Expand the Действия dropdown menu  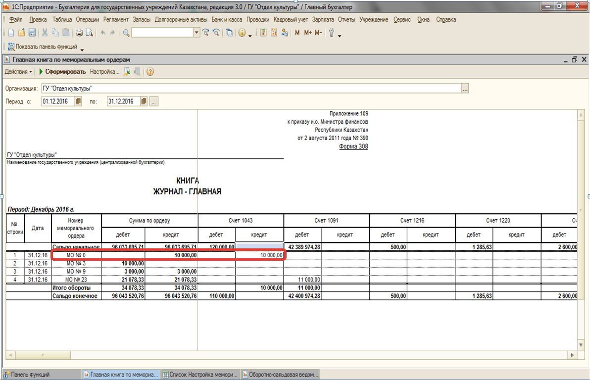tap(18, 72)
